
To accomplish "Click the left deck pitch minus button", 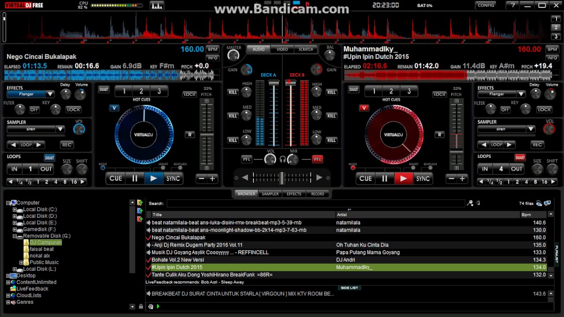I will (x=201, y=178).
